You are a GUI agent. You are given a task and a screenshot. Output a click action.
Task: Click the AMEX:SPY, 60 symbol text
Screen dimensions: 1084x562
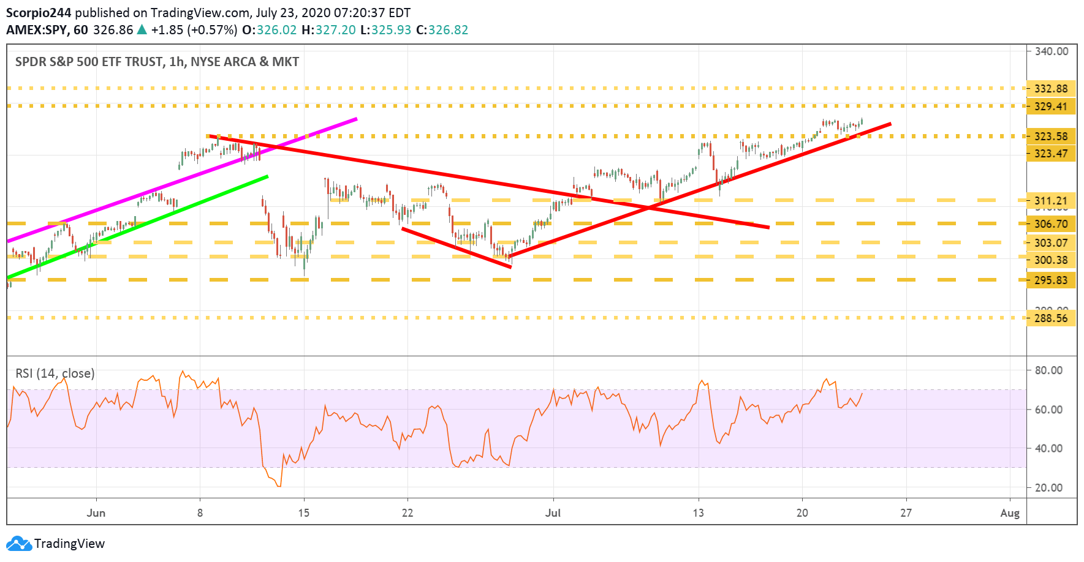point(47,30)
